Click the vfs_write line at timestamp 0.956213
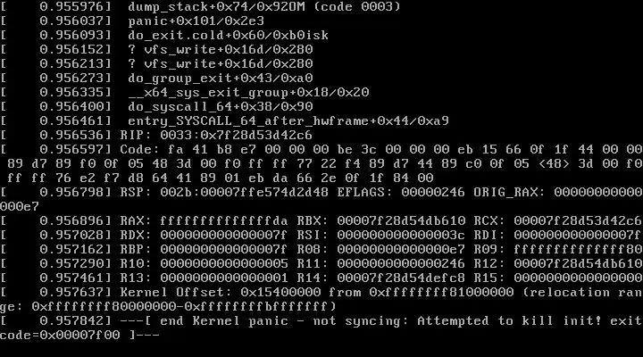This screenshot has width=643, height=357. (x=221, y=64)
